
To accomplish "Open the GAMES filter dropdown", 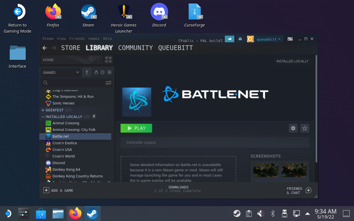I will [61, 72].
